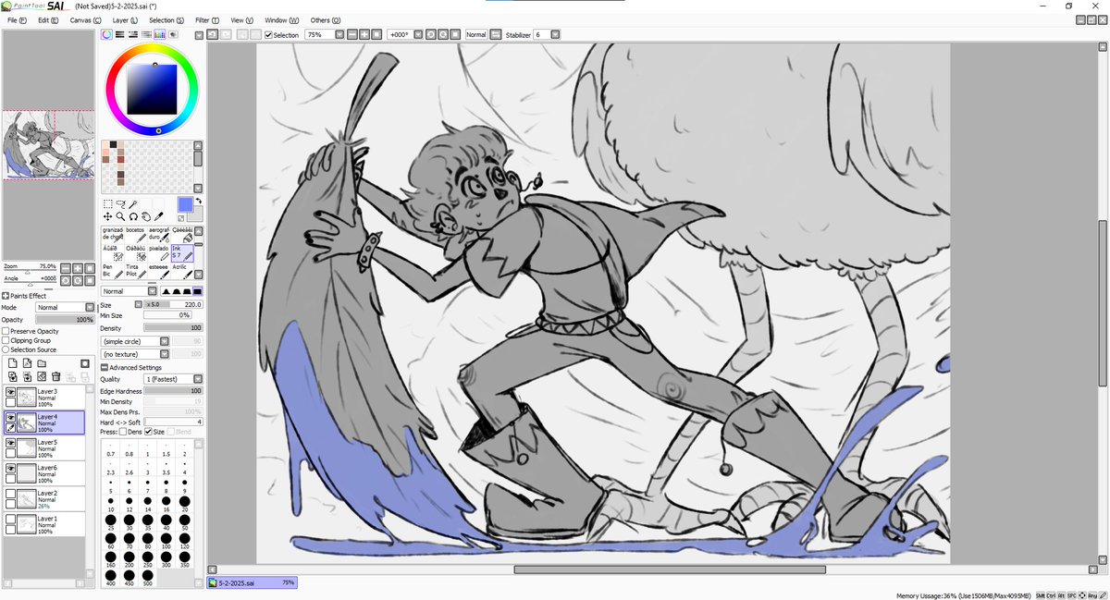
Task: Toggle the Press Size checkbox
Action: tap(149, 432)
